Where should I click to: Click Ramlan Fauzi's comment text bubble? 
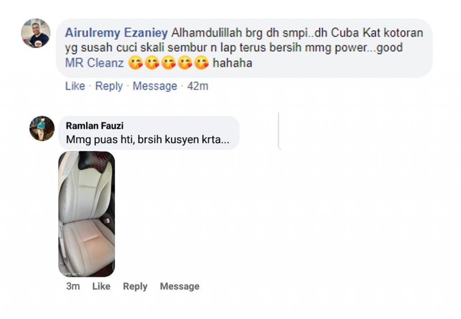(149, 133)
